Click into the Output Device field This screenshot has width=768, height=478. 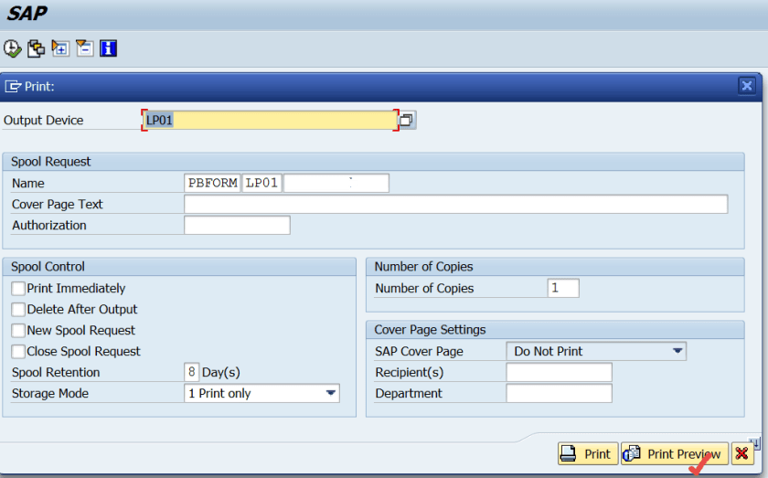pos(271,120)
